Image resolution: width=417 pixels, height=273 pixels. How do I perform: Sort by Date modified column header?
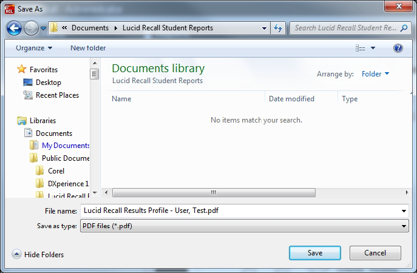(291, 99)
